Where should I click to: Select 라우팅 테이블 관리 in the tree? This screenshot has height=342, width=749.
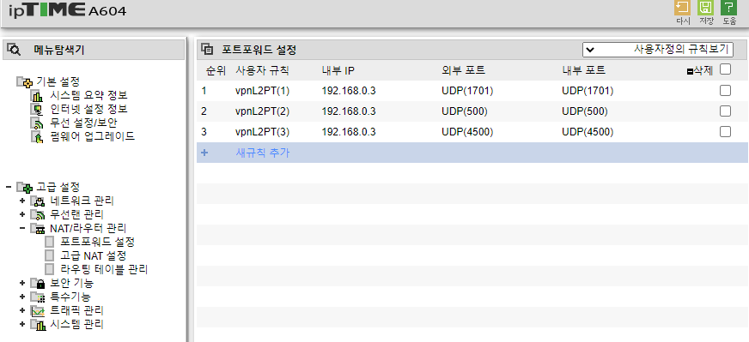coord(104,270)
